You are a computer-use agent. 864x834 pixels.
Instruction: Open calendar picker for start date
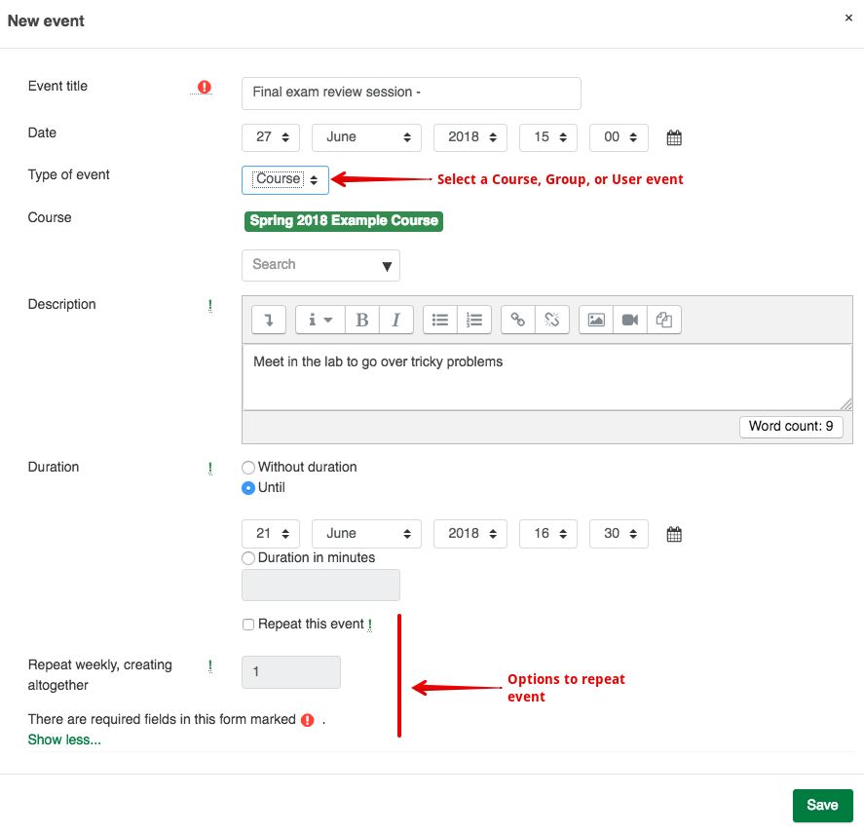point(674,137)
